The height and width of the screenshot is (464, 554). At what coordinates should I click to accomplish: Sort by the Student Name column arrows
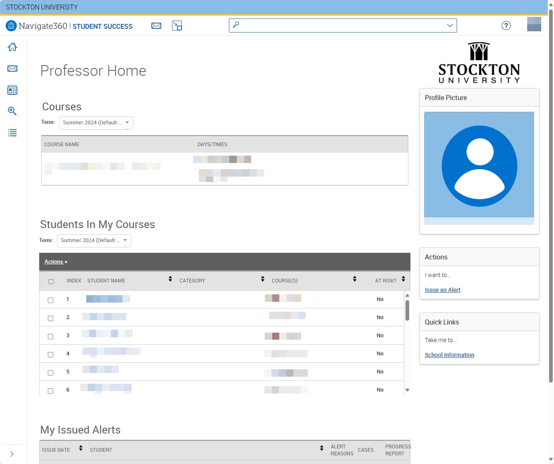pyautogui.click(x=170, y=279)
